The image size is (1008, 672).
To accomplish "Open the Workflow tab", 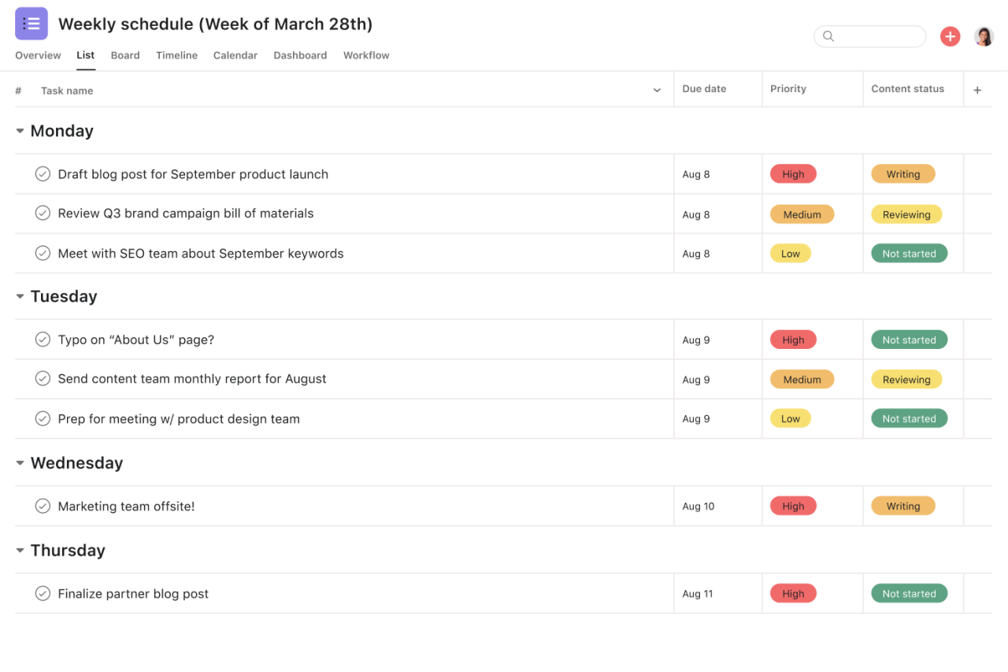I will click(365, 55).
